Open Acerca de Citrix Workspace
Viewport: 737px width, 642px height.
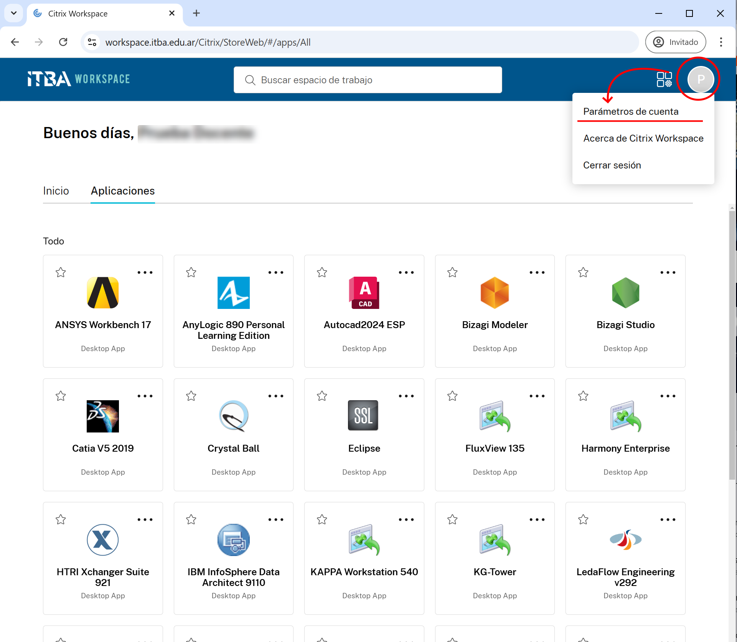(643, 138)
